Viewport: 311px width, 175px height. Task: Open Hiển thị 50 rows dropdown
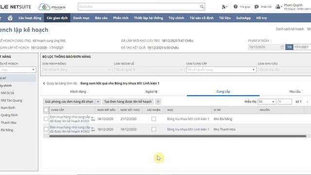(x=267, y=102)
